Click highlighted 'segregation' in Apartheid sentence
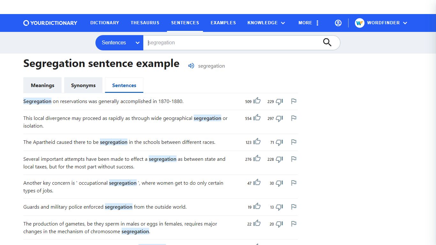Viewport: 436px width, 245px height. coord(114,142)
